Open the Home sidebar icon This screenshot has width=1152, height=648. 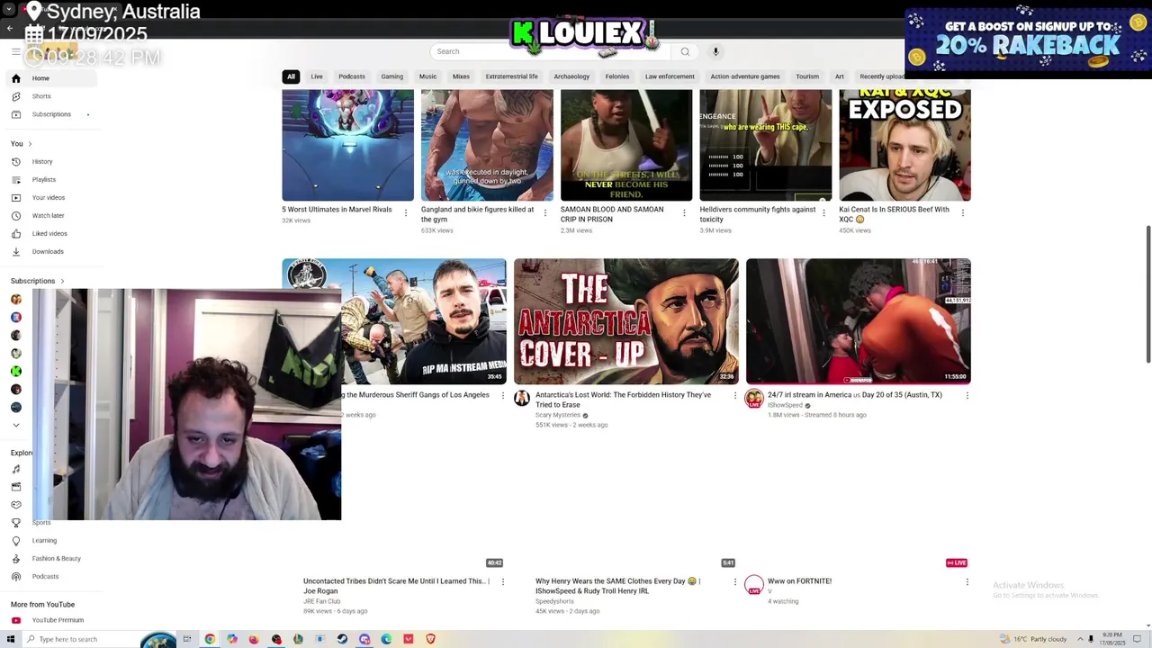click(x=15, y=78)
